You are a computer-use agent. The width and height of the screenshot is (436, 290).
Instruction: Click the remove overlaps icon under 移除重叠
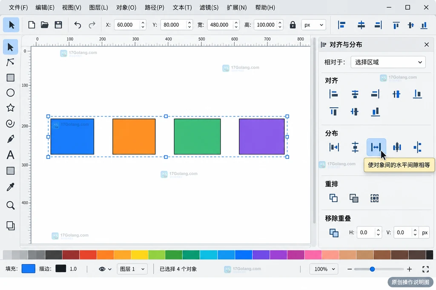point(334,233)
